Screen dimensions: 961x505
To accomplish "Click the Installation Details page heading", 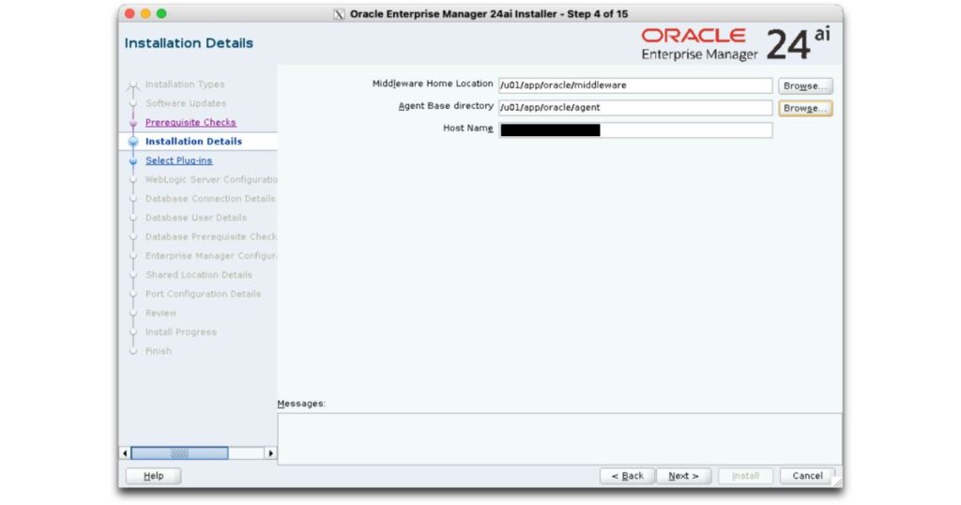I will click(189, 43).
